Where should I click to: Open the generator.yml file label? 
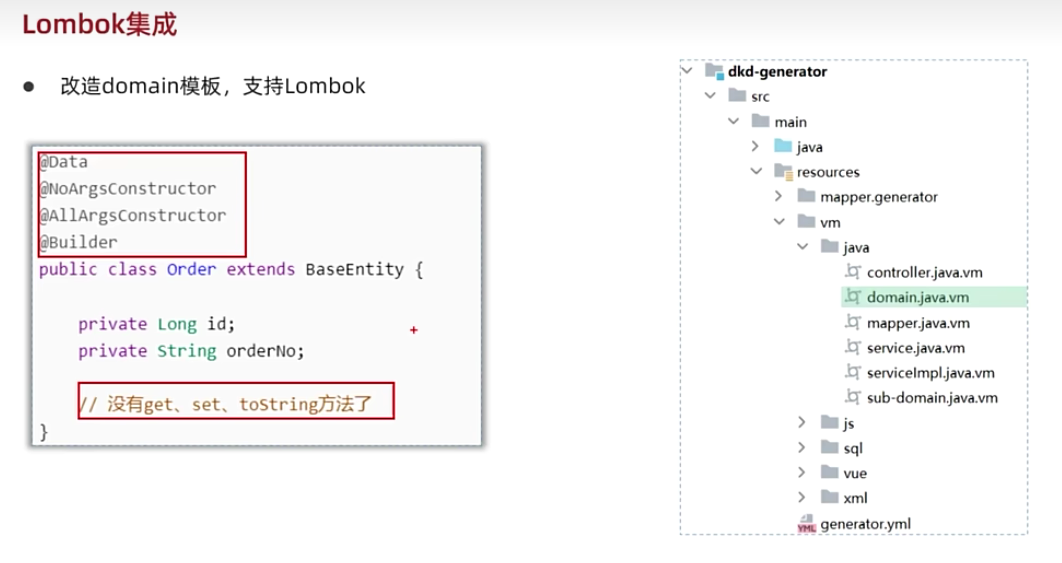click(x=866, y=524)
